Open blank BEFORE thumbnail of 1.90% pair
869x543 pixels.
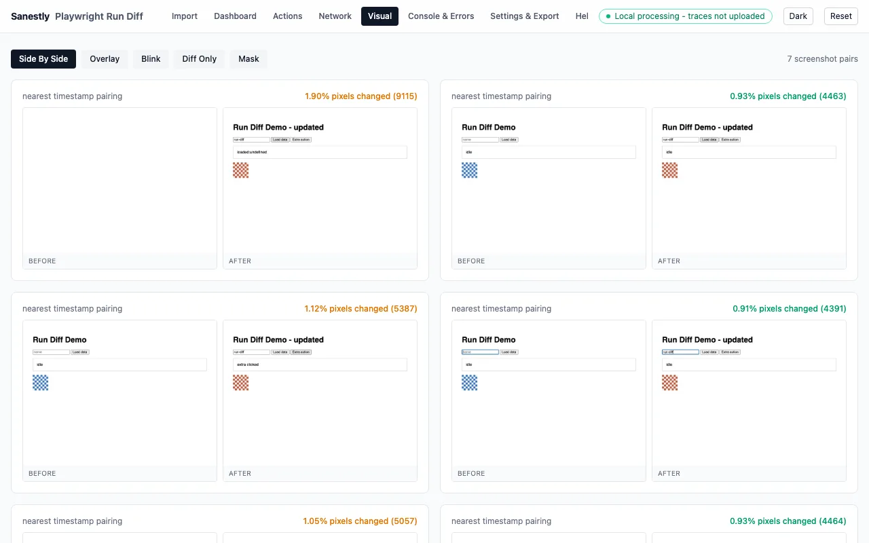click(x=119, y=188)
